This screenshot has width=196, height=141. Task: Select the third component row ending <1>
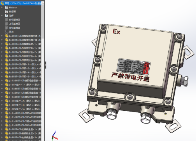tap(25, 44)
